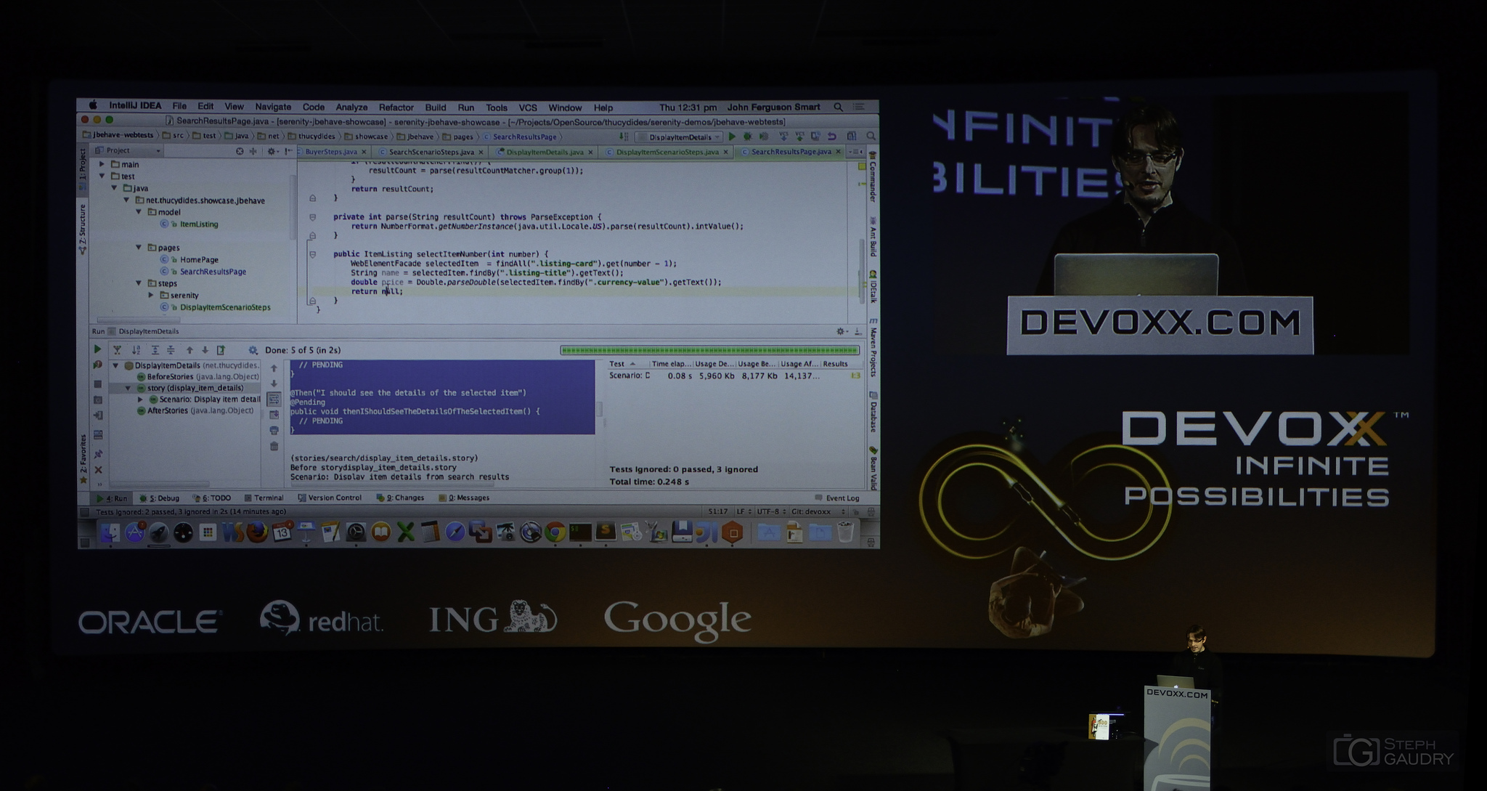Collapse the pages package node
This screenshot has width=1487, height=791.
click(x=139, y=248)
